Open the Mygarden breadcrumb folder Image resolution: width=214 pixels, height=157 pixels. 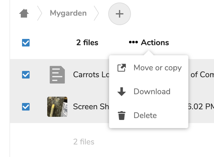click(68, 14)
